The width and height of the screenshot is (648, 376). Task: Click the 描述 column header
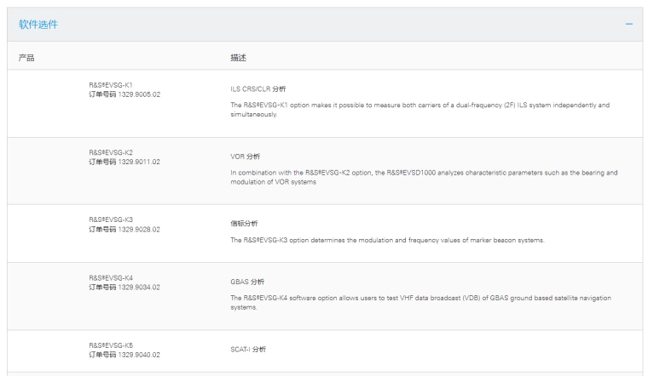(x=239, y=57)
